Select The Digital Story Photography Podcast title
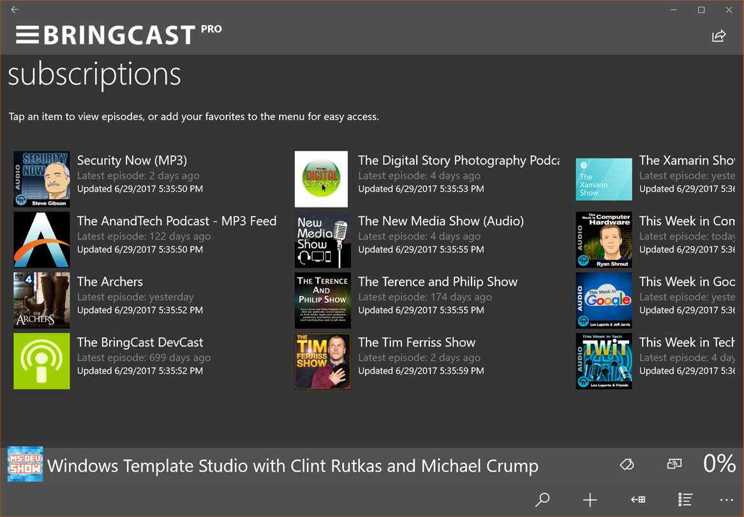This screenshot has width=744, height=517. (459, 160)
